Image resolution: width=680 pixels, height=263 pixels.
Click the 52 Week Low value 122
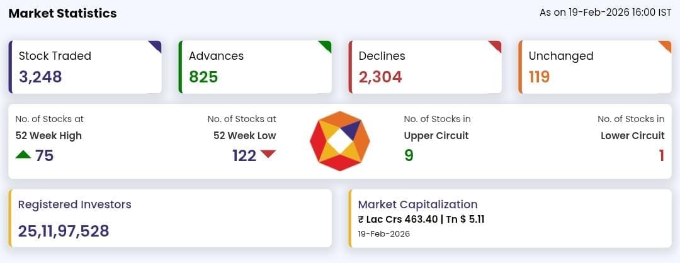point(244,156)
